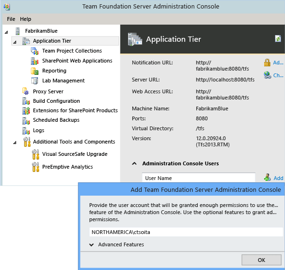285x270 pixels.
Task: Select Team Project Collections in the tree
Action: pos(72,51)
